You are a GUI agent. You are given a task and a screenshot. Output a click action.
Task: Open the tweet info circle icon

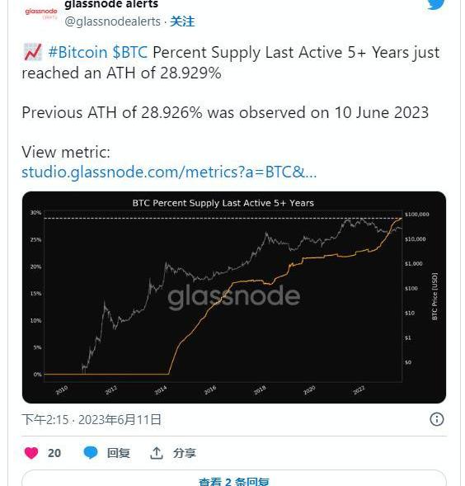[437, 419]
